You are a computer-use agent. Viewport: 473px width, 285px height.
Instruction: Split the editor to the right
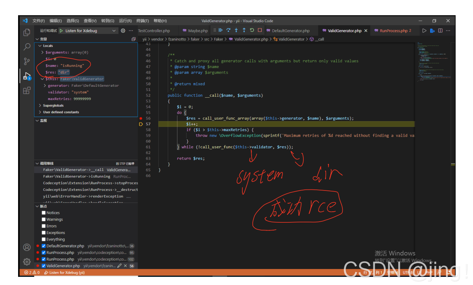point(440,31)
